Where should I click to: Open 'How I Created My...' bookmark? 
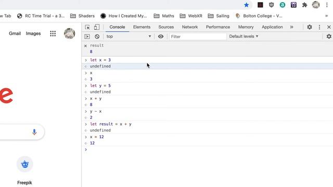(124, 16)
